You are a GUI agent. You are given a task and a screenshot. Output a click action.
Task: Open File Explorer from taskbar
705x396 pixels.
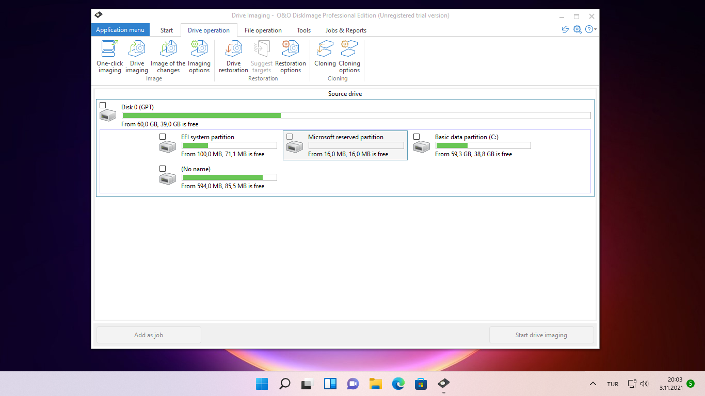375,384
